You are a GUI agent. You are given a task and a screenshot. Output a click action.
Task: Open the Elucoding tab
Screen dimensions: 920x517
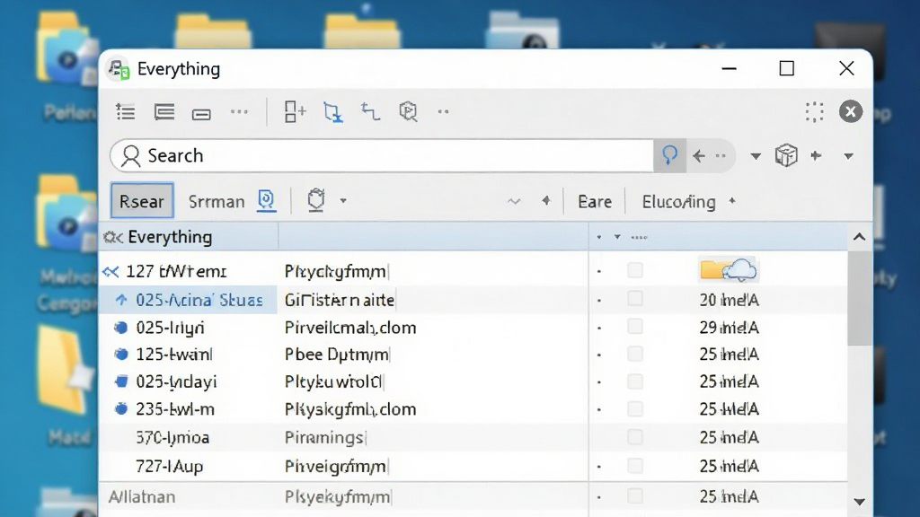coord(678,202)
